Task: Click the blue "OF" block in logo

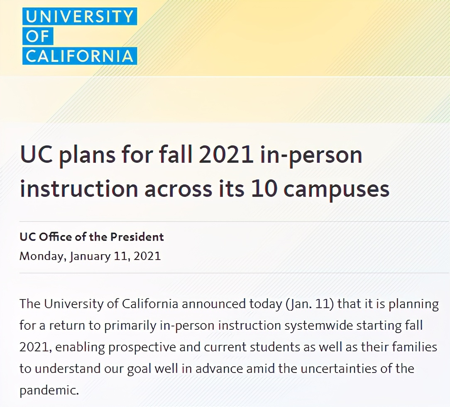Action: point(38,36)
